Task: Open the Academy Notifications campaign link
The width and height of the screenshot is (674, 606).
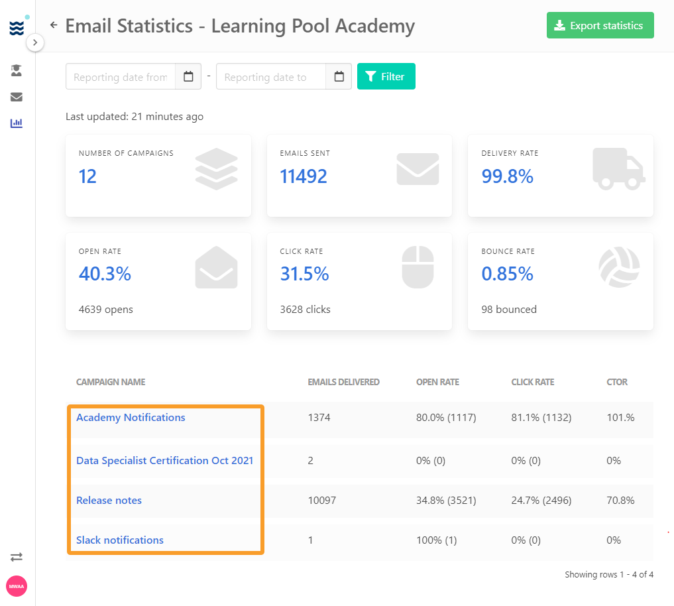Action: 131,418
